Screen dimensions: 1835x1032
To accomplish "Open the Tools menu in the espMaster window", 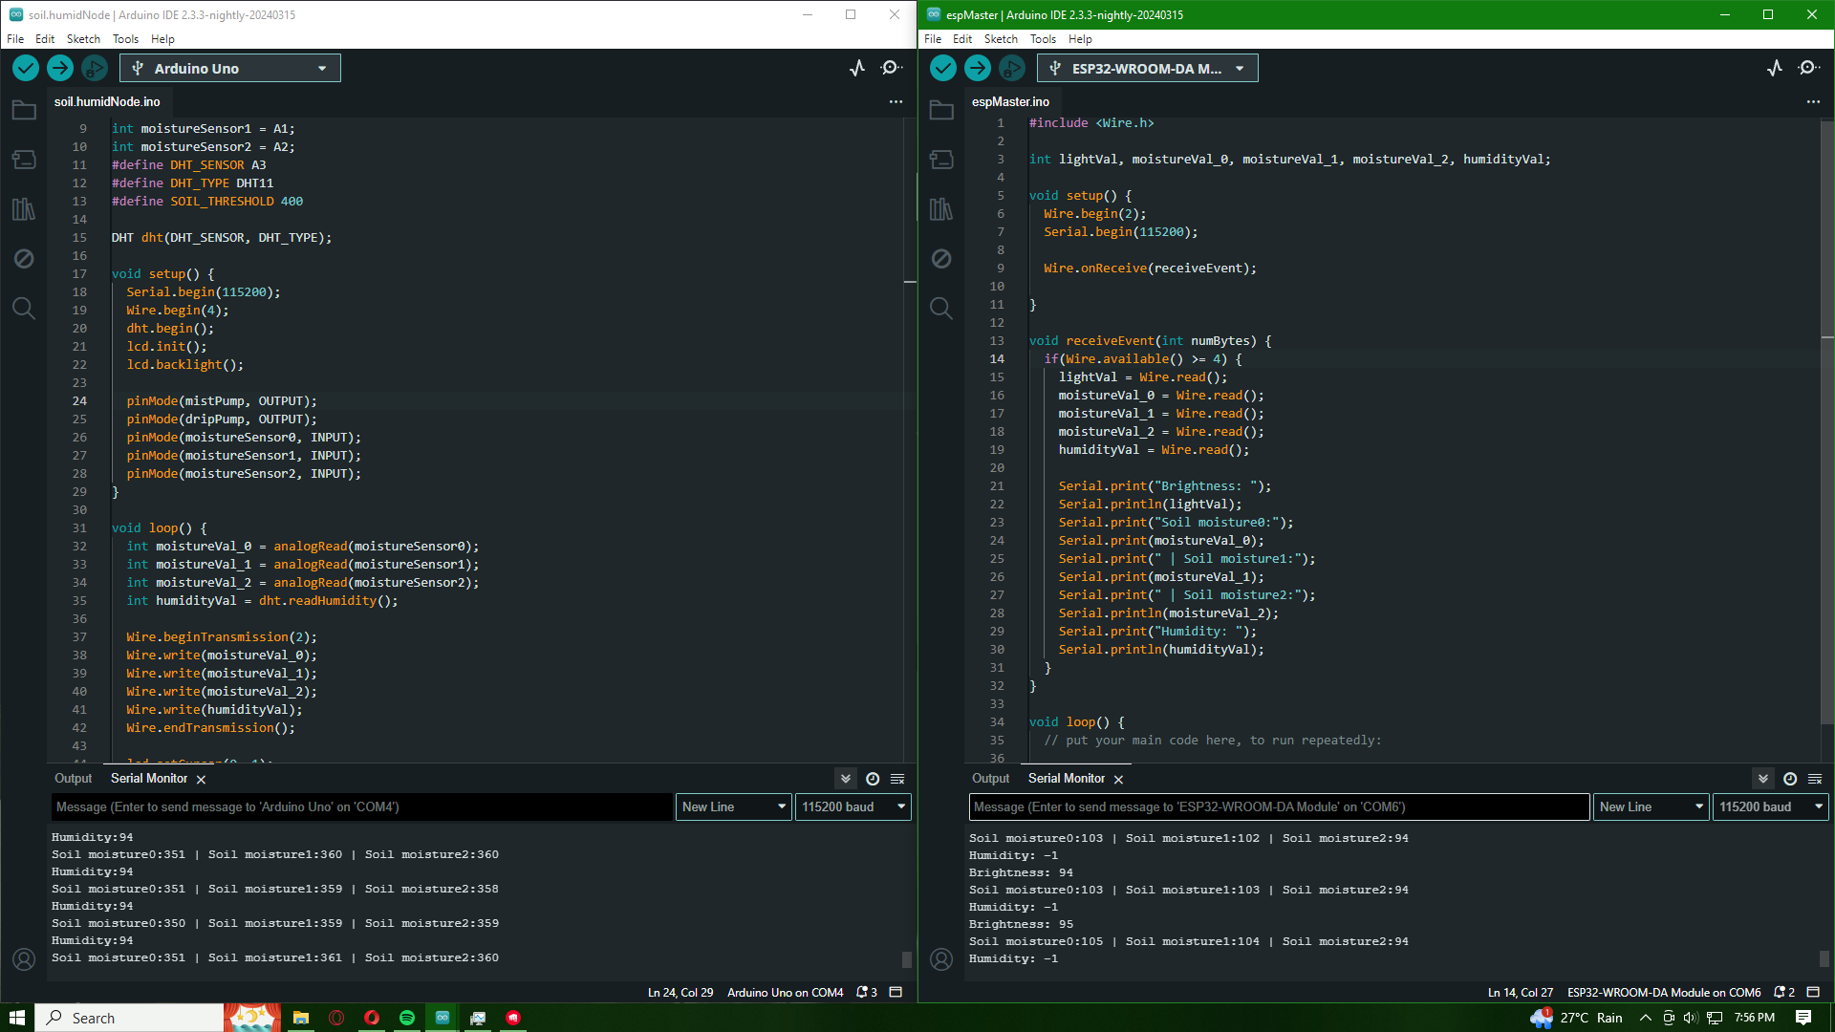I will point(1043,39).
